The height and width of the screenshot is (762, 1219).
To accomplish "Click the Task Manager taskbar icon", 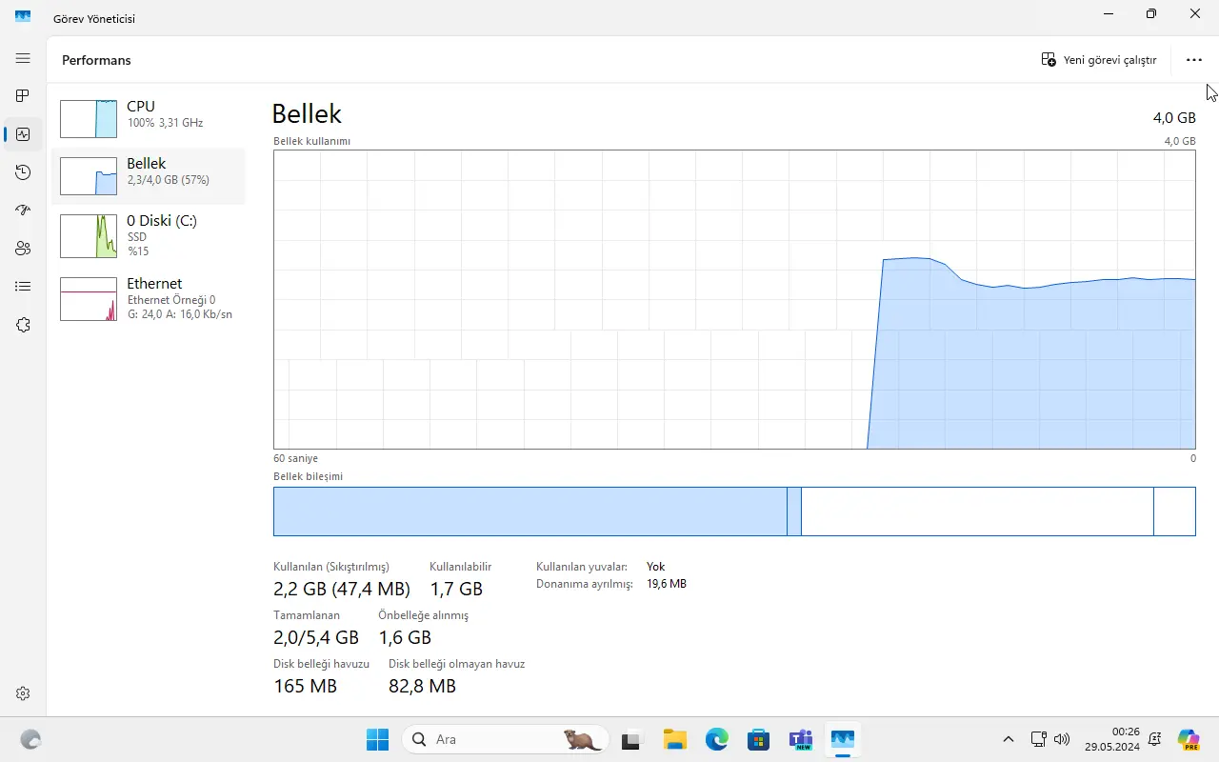I will 842,739.
